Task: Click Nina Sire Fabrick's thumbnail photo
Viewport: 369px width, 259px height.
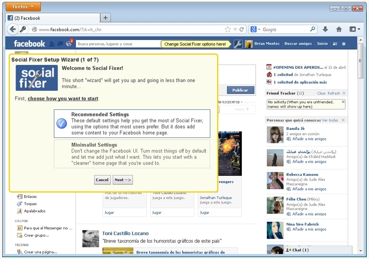Action: pyautogui.click(x=275, y=230)
